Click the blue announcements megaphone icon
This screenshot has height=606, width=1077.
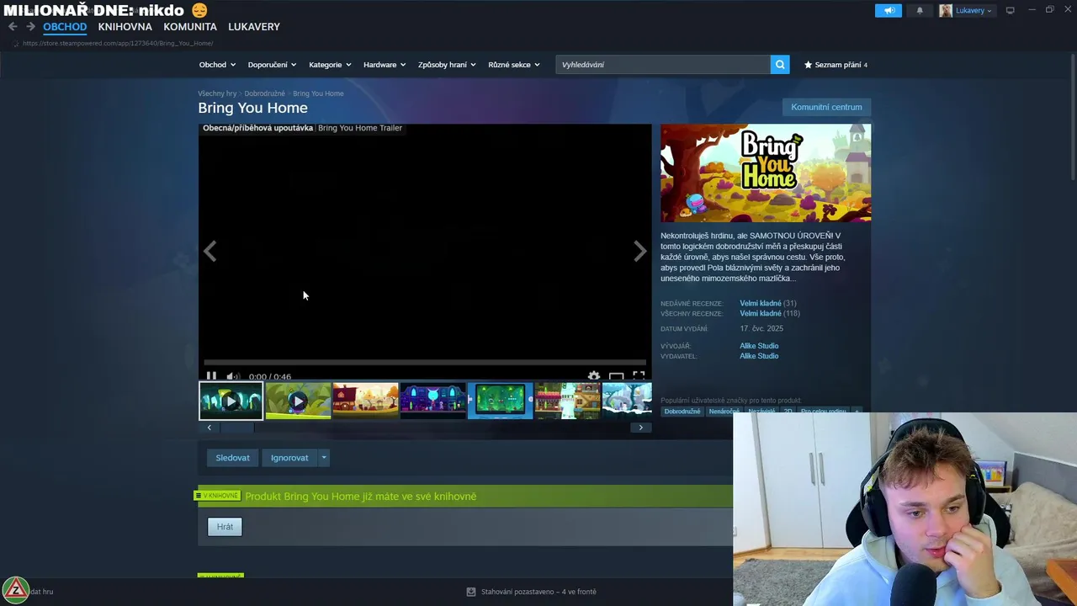coord(888,11)
